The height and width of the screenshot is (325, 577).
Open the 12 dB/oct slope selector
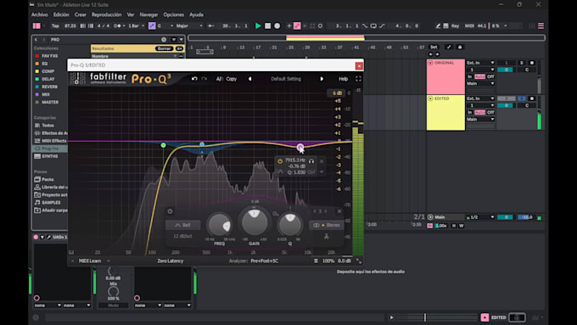point(183,236)
